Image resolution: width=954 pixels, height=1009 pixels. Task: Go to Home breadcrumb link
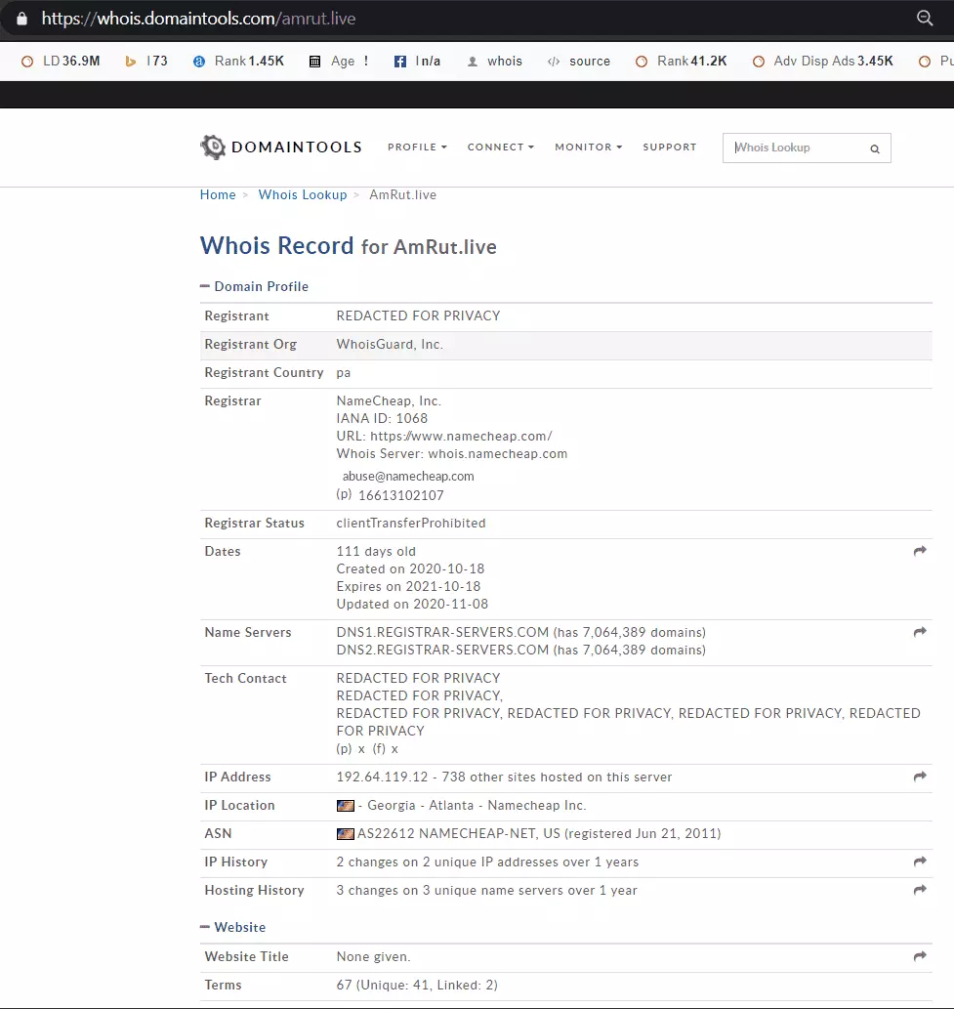click(x=218, y=195)
